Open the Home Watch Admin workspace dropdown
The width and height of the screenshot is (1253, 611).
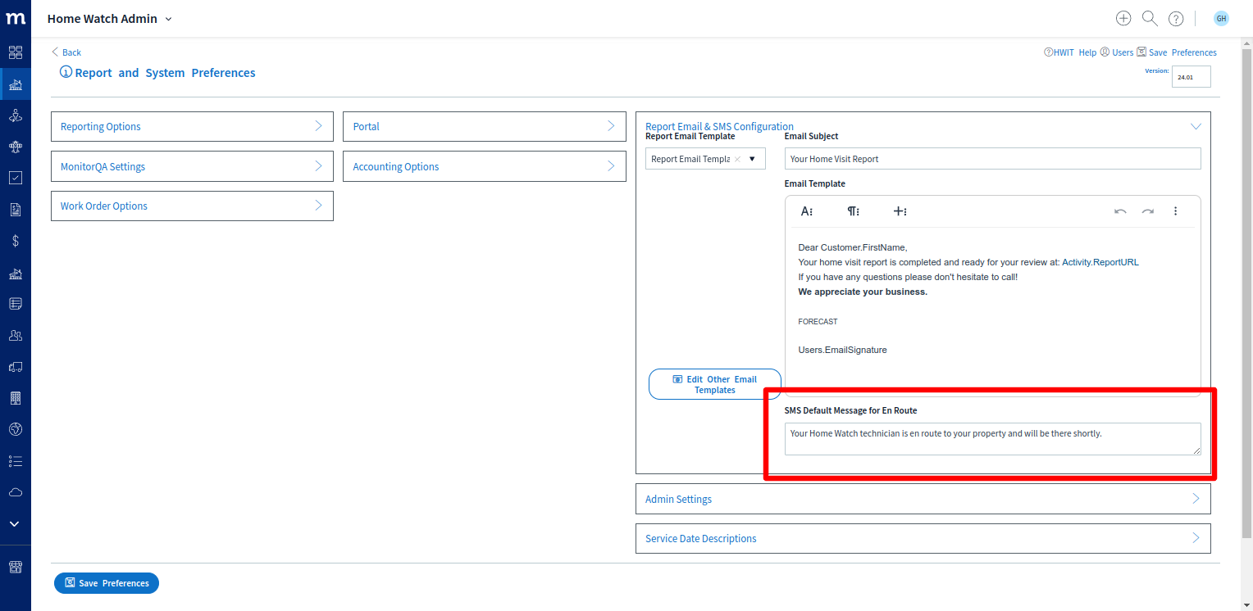[x=110, y=18]
